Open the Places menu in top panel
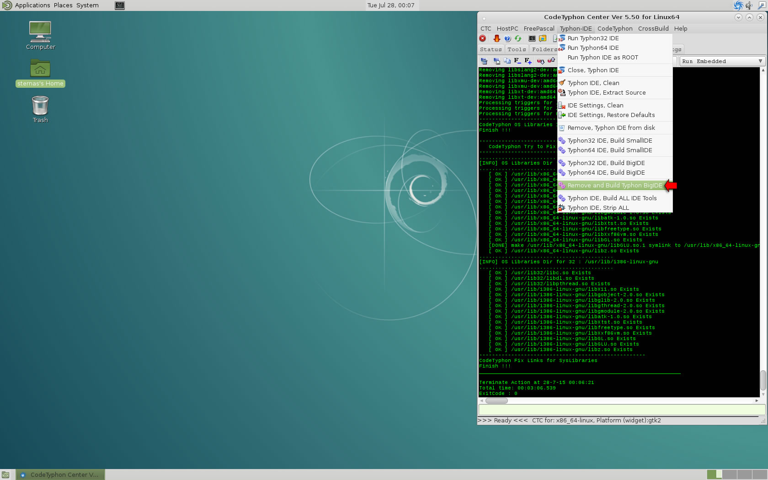 pyautogui.click(x=63, y=5)
